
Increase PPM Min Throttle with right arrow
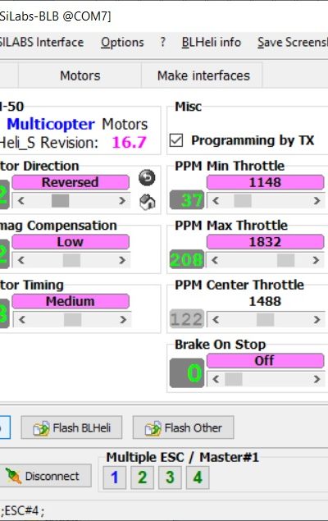(317, 201)
